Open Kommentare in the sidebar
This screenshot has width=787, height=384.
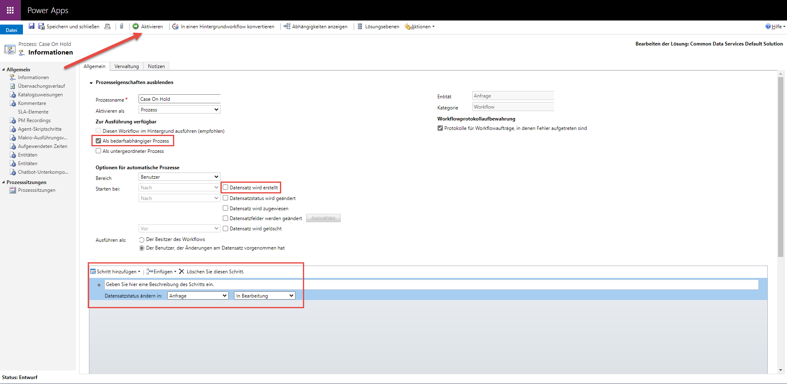[x=32, y=103]
